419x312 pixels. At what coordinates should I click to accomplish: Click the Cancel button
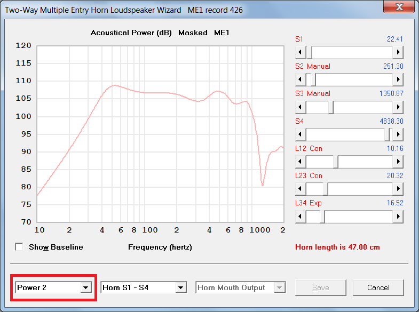pos(378,287)
